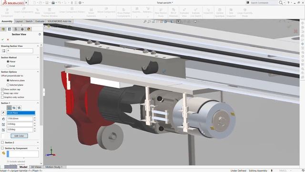Click section view name input field
Image resolution: width=305 pixels, height=172 pixels.
[20, 51]
